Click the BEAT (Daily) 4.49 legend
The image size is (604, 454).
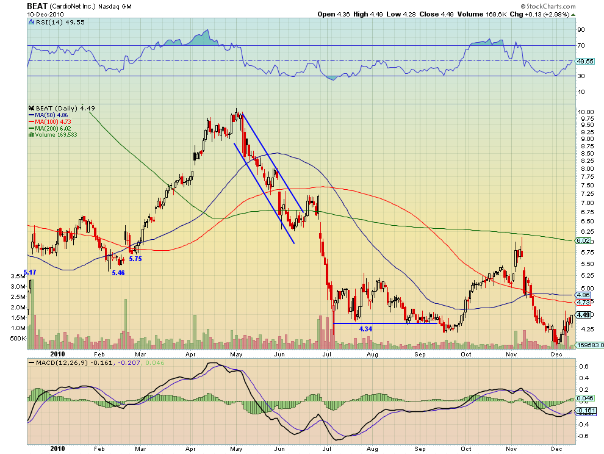[65, 108]
